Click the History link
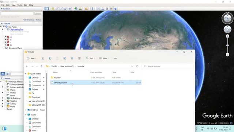Screen dimensions: 234x132 (x=38, y=20)
